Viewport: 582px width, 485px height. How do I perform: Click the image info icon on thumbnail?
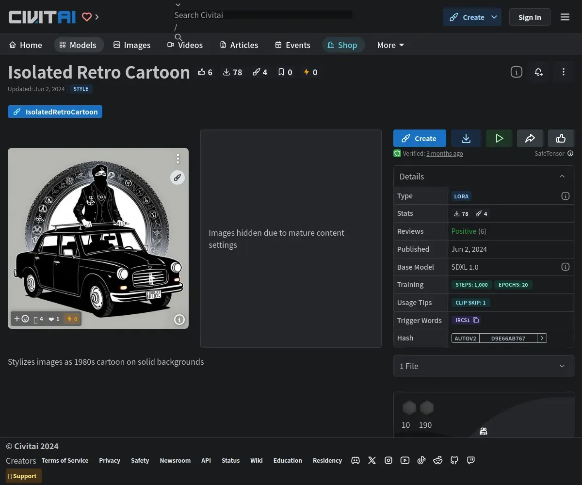click(x=179, y=319)
